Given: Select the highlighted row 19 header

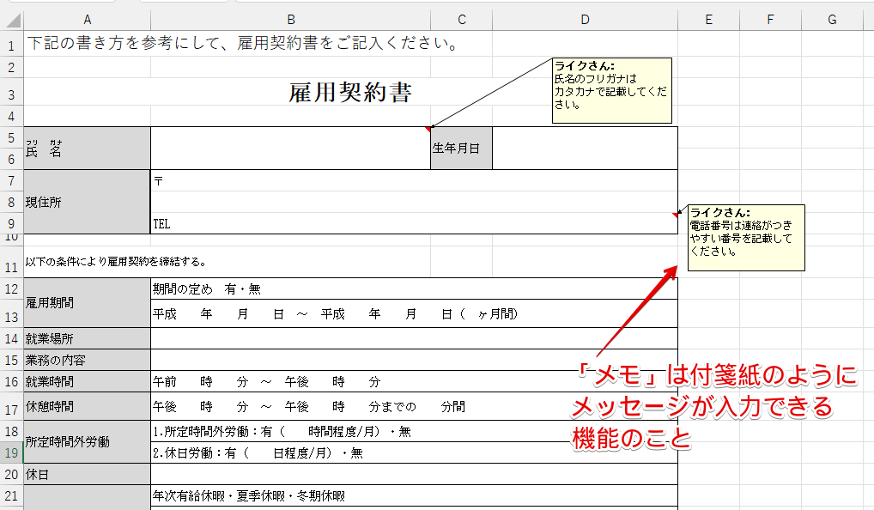Looking at the screenshot, I should click(11, 452).
